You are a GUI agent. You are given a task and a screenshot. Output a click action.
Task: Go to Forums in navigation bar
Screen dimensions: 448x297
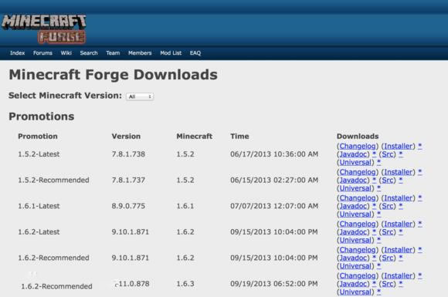point(42,52)
